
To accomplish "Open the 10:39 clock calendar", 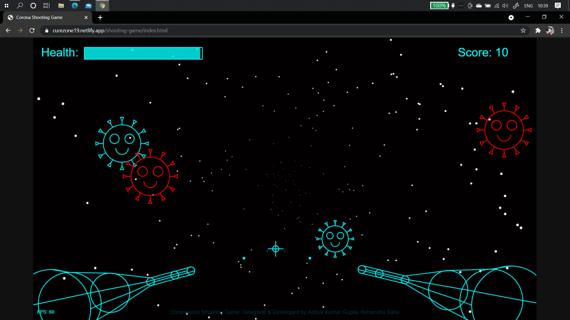I will pyautogui.click(x=543, y=6).
